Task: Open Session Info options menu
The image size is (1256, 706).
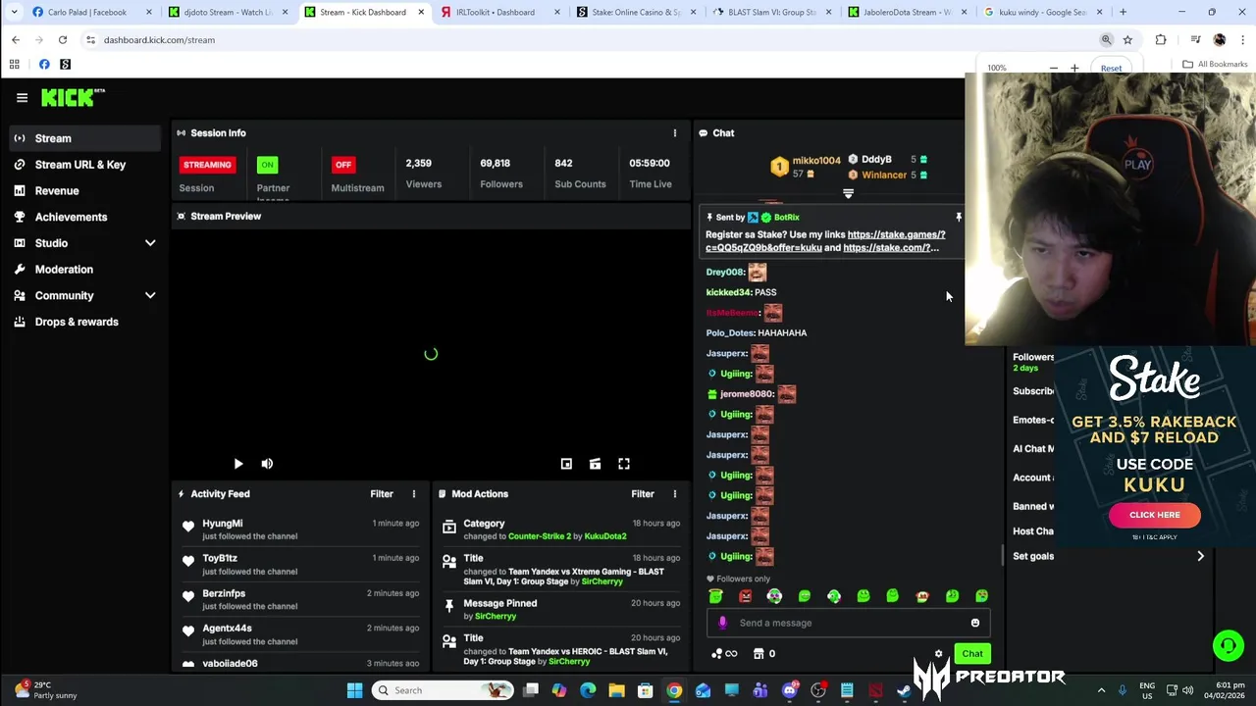Action: [674, 133]
